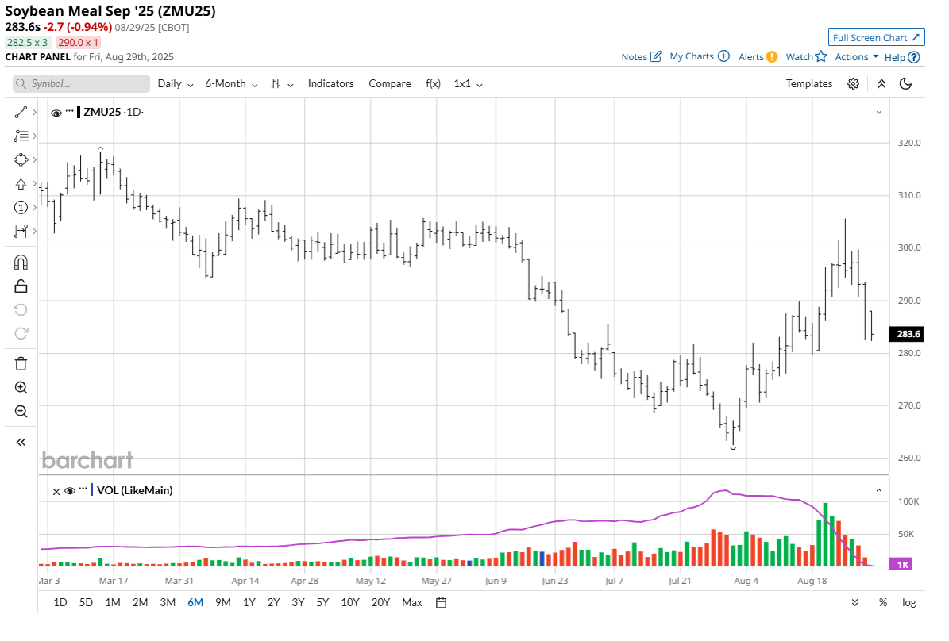
Task: Open the Templates menu
Action: (809, 84)
